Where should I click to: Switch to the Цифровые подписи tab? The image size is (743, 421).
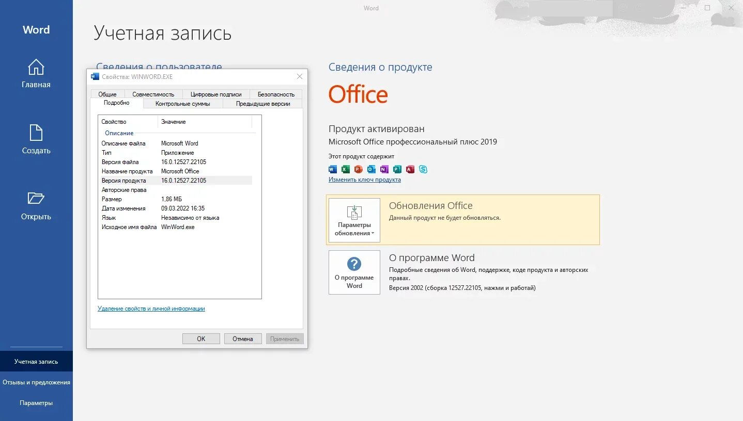click(x=216, y=94)
